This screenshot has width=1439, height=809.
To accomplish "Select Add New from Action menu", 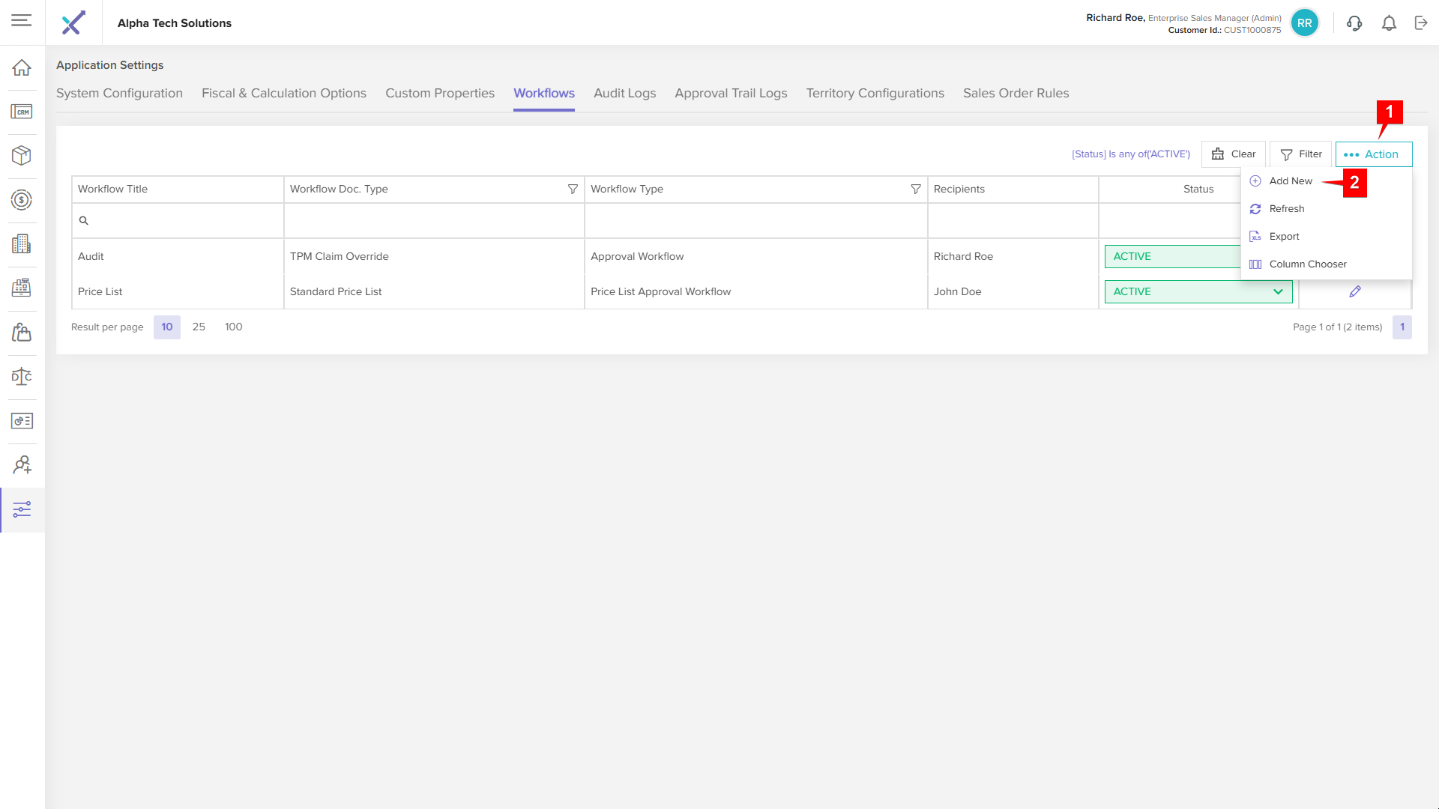I will (x=1291, y=181).
